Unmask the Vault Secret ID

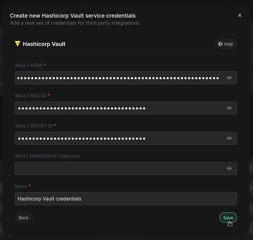pyautogui.click(x=229, y=138)
